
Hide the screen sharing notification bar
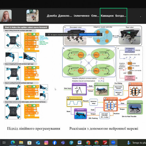[100, 35]
